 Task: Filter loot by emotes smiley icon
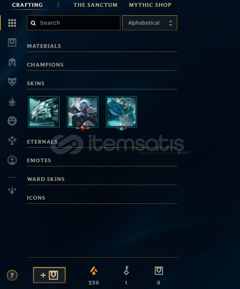12,121
